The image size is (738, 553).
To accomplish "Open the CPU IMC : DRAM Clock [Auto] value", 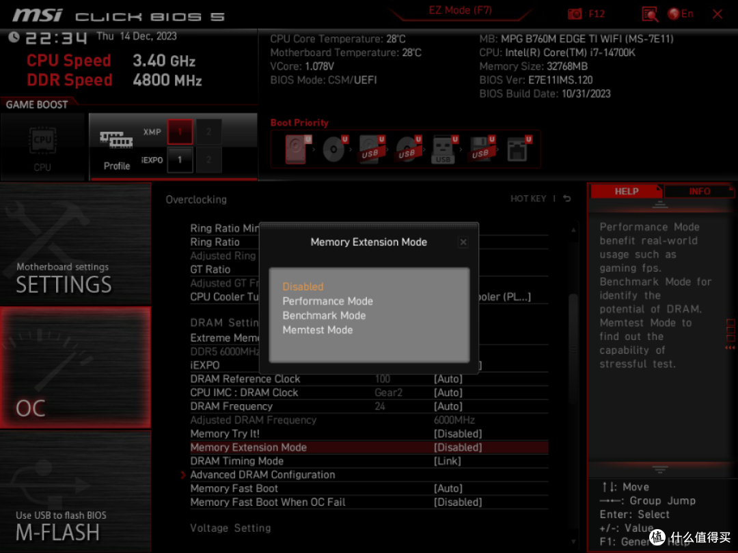I will click(x=448, y=393).
